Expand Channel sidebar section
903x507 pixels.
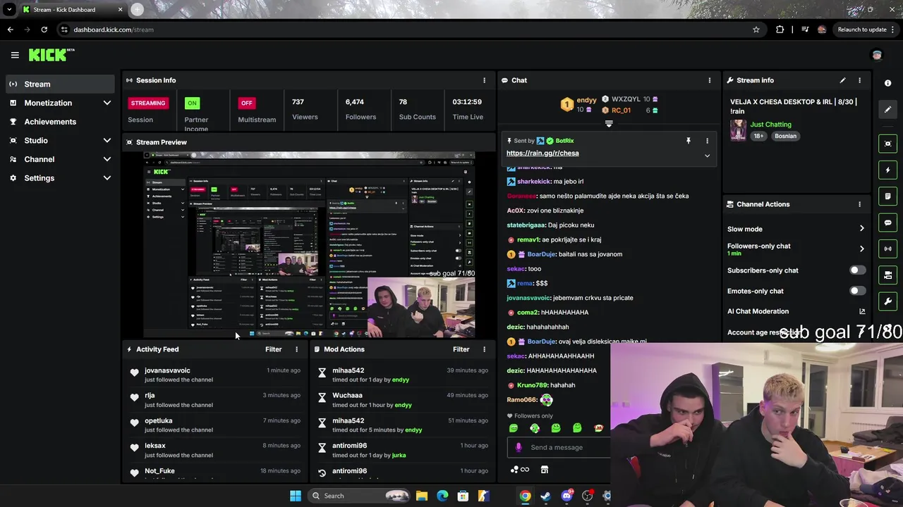click(x=107, y=159)
